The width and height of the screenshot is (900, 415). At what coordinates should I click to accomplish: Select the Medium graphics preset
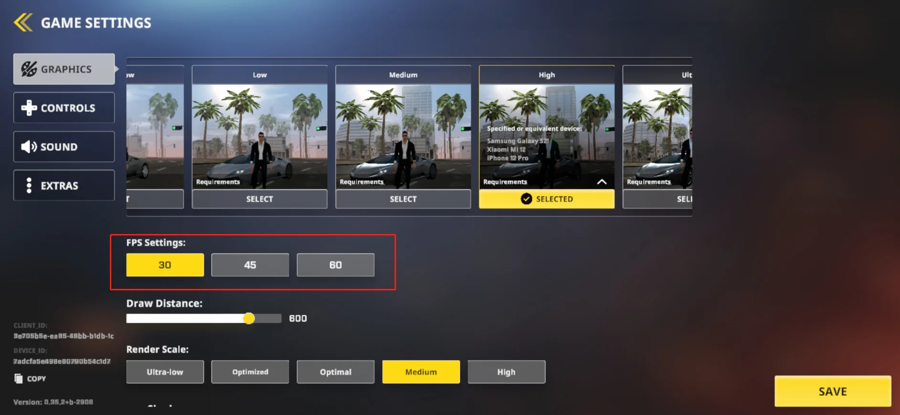[x=403, y=199]
